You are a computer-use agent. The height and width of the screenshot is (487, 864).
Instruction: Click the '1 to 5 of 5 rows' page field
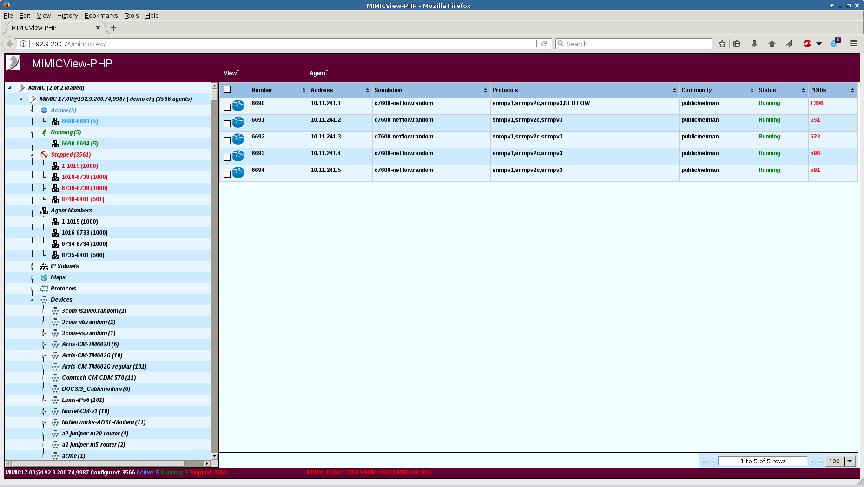tap(763, 461)
